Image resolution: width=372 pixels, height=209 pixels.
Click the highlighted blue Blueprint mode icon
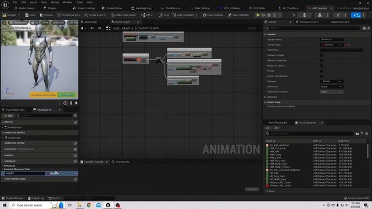[x=356, y=15]
